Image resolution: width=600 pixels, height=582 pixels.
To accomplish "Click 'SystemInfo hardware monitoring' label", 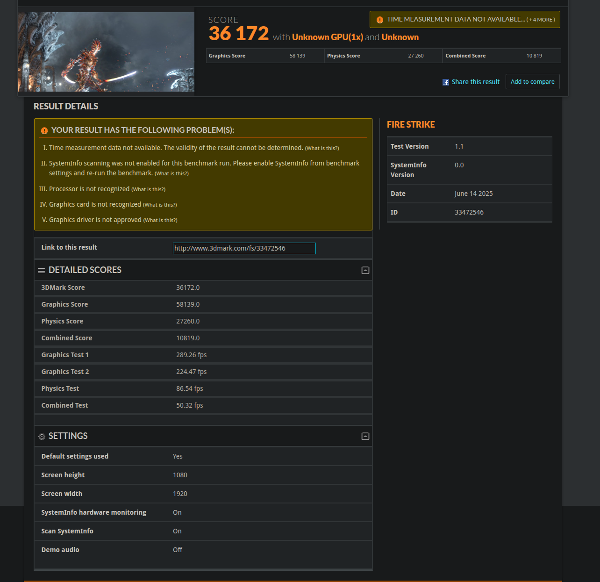I will point(94,512).
